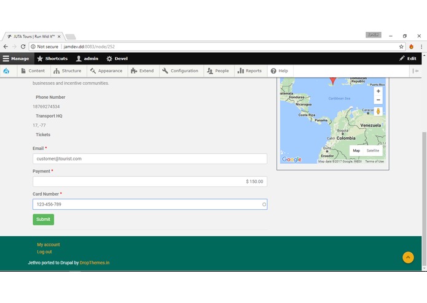Open DropThemes.in footer link

tap(95, 263)
